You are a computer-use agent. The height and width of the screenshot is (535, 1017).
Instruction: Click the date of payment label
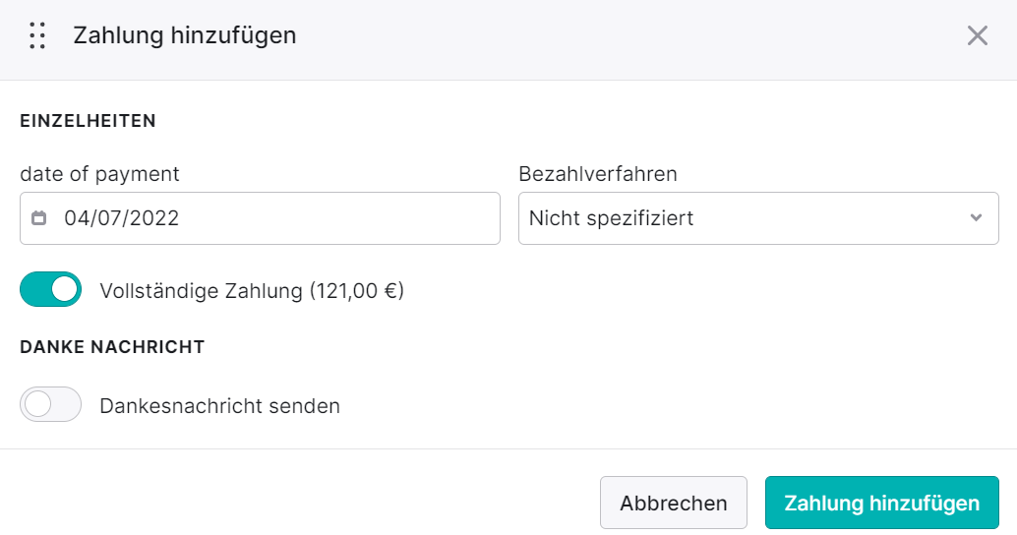[99, 174]
